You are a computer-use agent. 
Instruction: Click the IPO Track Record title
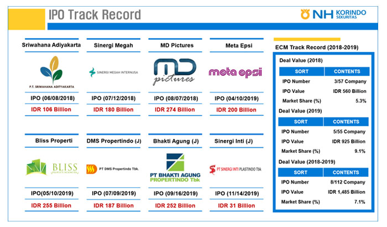pyautogui.click(x=95, y=14)
